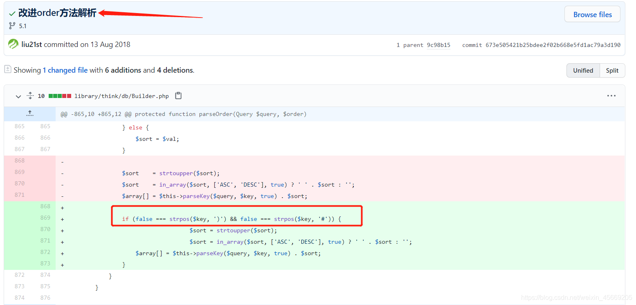Click the $sort = $val; code line
The image size is (636, 305).
(x=157, y=139)
